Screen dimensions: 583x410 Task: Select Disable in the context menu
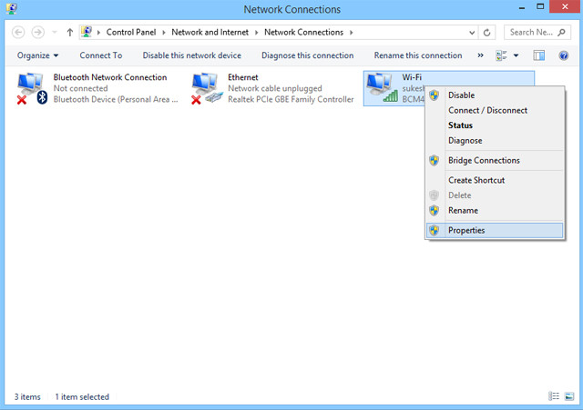pyautogui.click(x=461, y=95)
